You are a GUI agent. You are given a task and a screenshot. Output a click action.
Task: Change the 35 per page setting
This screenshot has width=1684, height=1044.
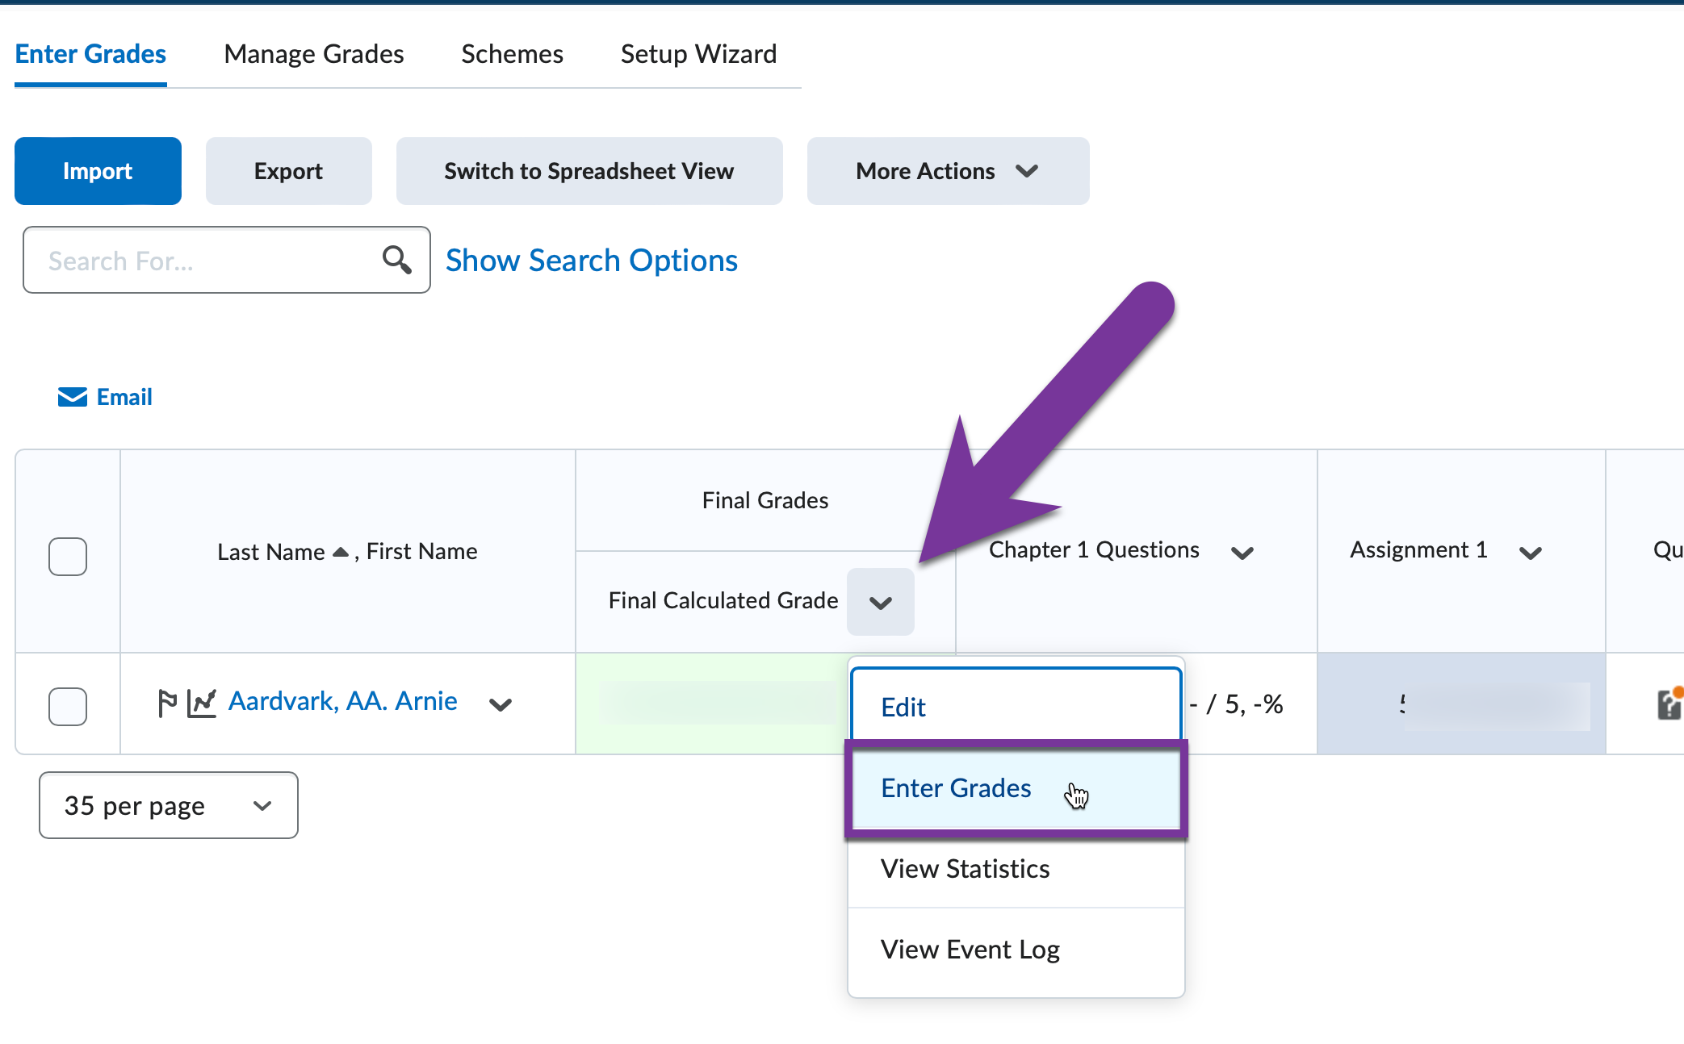point(168,804)
